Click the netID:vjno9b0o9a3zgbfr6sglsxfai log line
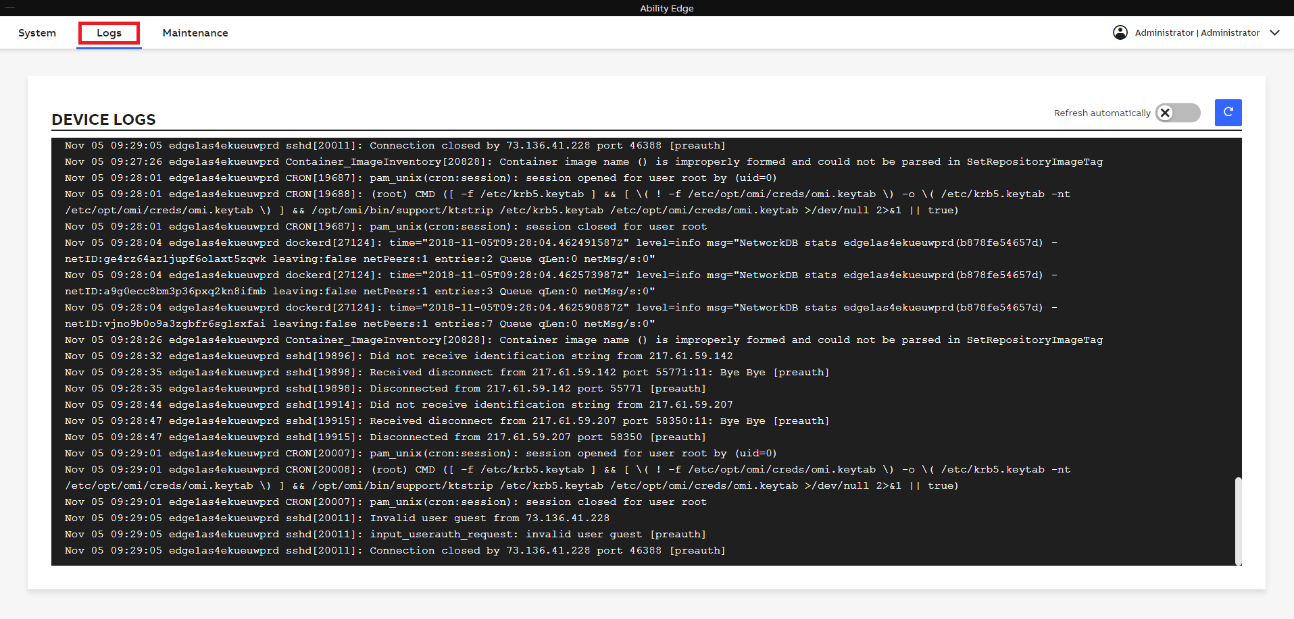Viewport: 1294px width, 619px height. click(561, 315)
